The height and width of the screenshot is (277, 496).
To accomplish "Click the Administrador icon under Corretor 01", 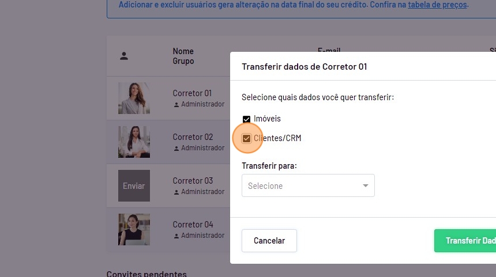I will pyautogui.click(x=176, y=105).
